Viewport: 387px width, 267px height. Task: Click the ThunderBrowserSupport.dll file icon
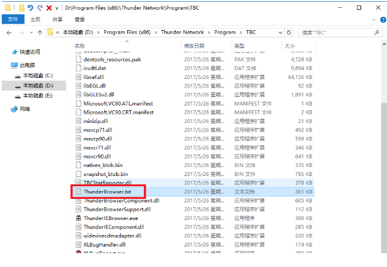tap(78, 209)
